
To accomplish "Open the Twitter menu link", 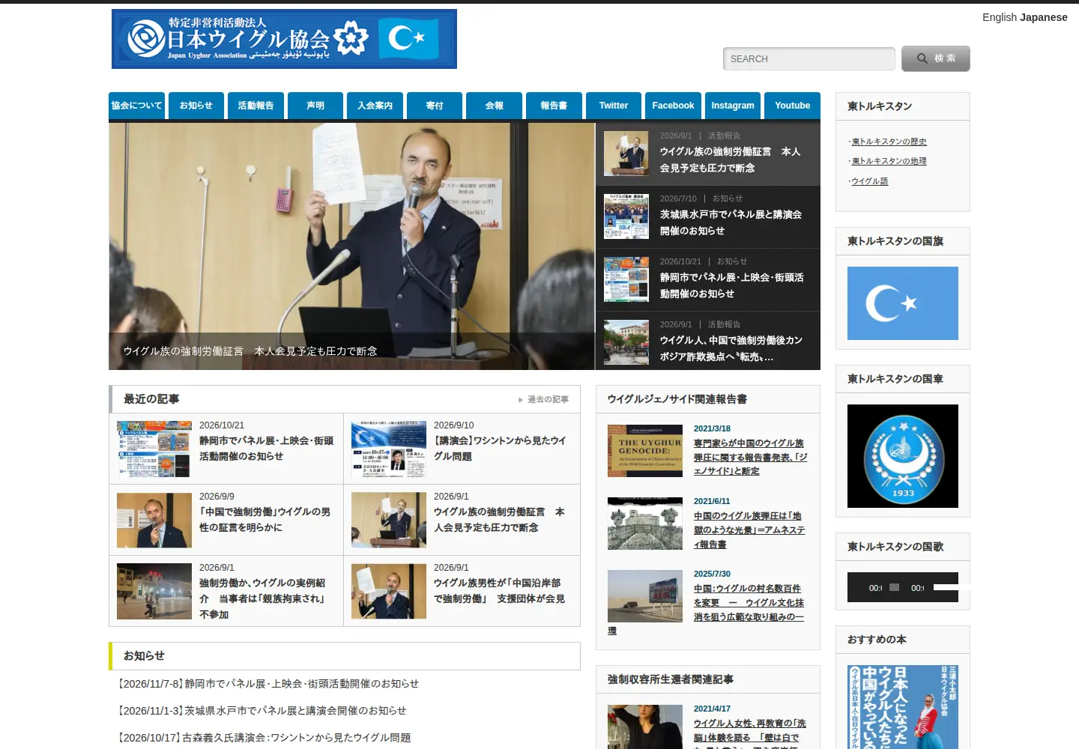I will 614,106.
